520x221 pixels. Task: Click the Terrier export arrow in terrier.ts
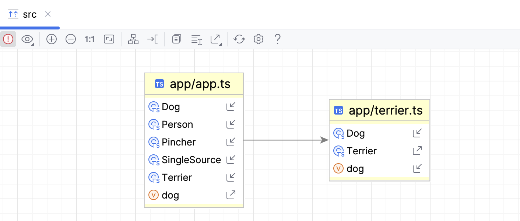click(x=417, y=150)
